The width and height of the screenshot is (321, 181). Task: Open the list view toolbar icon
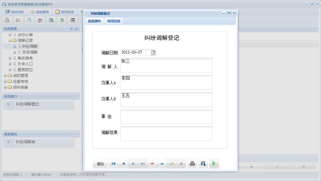(18, 20)
